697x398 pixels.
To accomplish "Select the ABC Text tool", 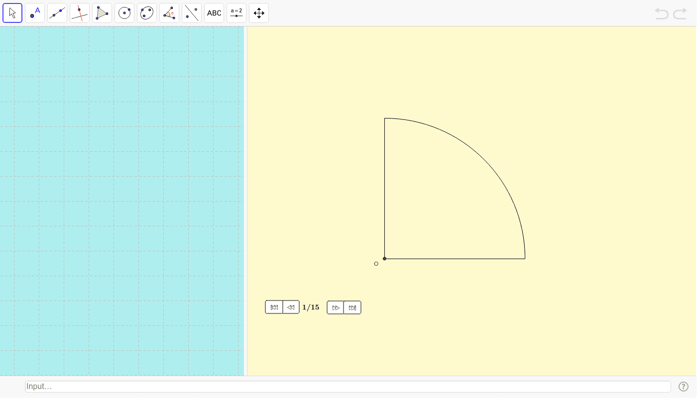I will (214, 13).
